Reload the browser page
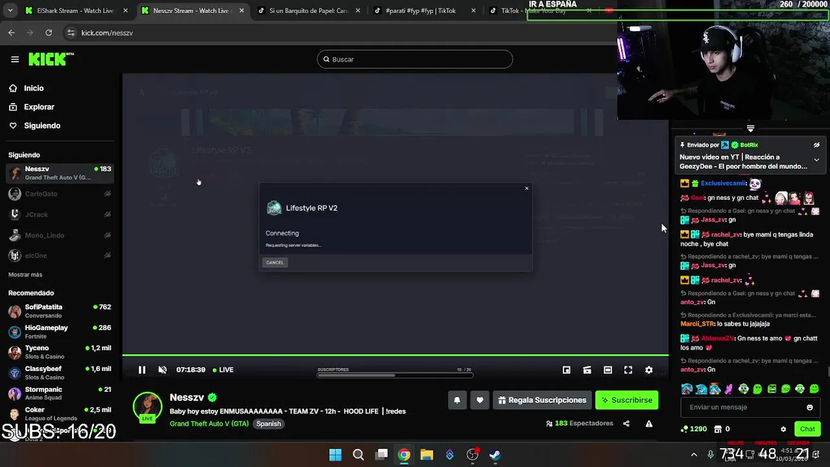Screen dimensions: 830x467 click(x=49, y=32)
